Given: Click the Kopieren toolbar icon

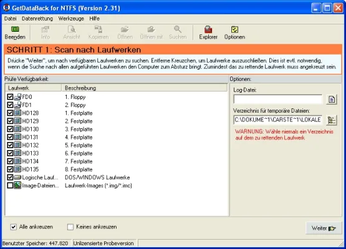Looking at the screenshot, I should pyautogui.click(x=99, y=29).
